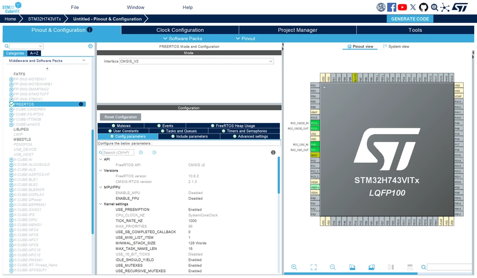The height and width of the screenshot is (278, 477).
Task: Collapse the Kernel settings group
Action: coord(101,204)
